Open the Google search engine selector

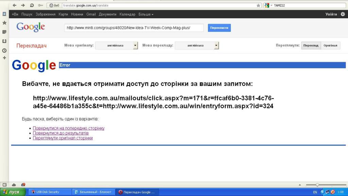268,5
